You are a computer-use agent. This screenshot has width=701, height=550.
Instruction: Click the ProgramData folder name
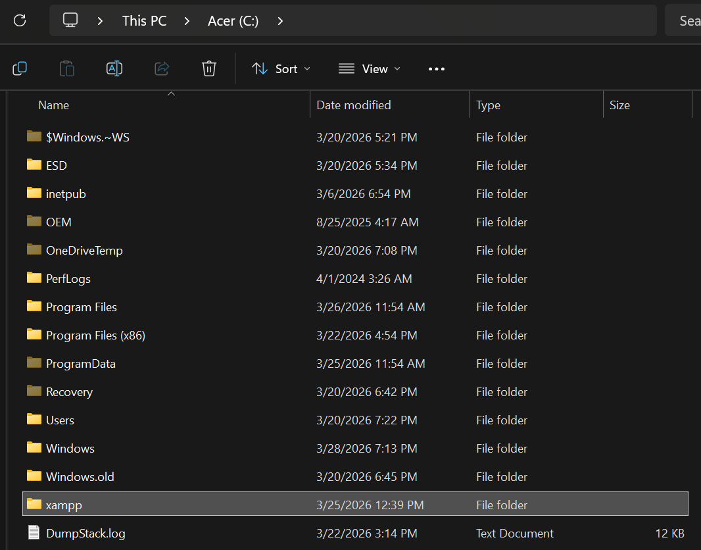point(80,364)
